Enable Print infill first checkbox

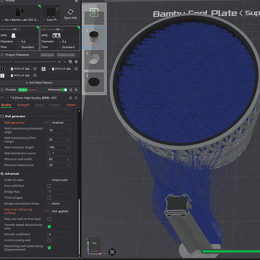pos(49,186)
